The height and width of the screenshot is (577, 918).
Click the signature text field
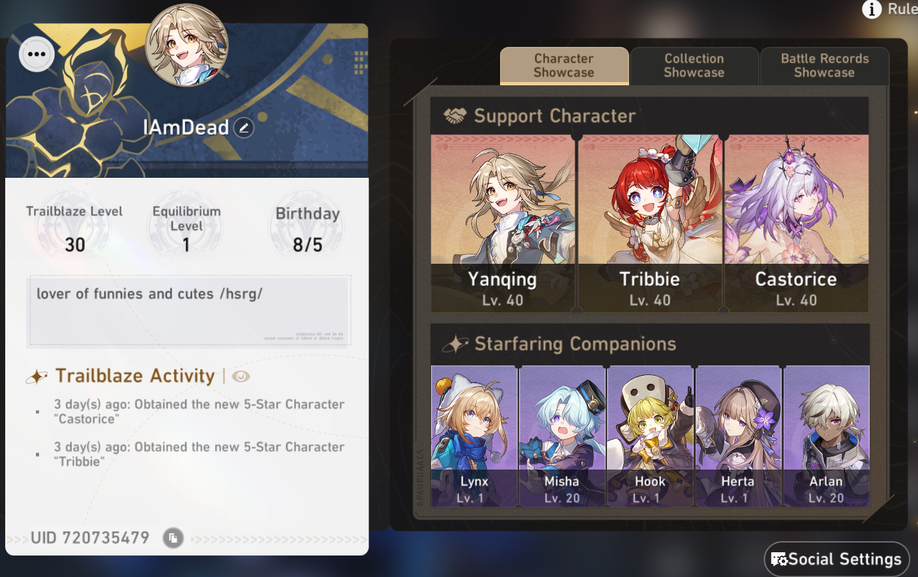click(189, 311)
